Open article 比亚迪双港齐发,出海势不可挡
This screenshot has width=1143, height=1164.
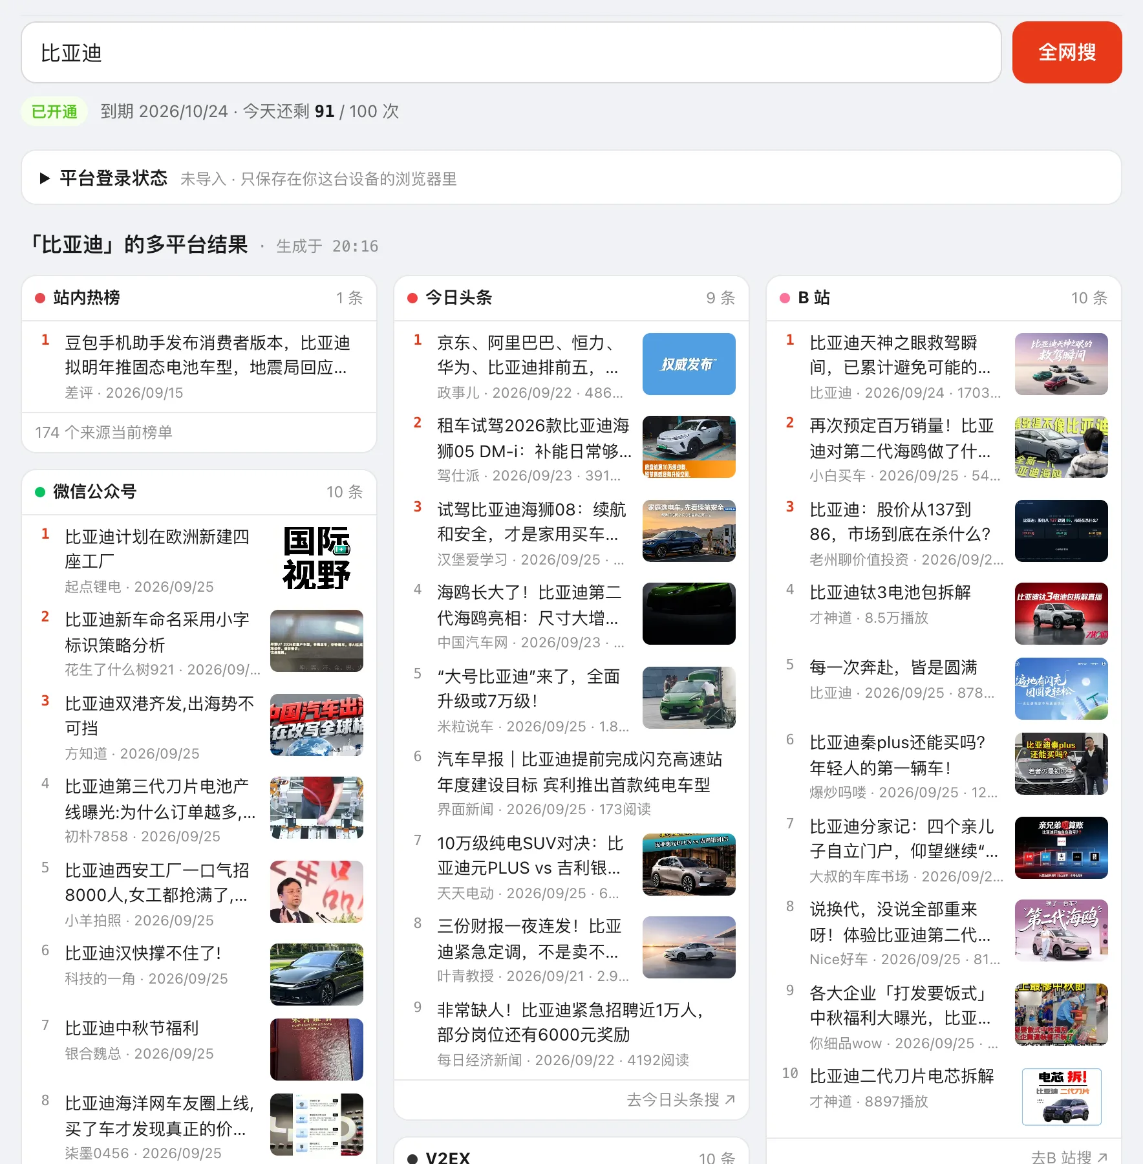click(160, 715)
